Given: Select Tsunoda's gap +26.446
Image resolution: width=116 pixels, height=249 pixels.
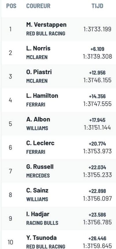Looking at the screenshot, I should tap(97, 238).
